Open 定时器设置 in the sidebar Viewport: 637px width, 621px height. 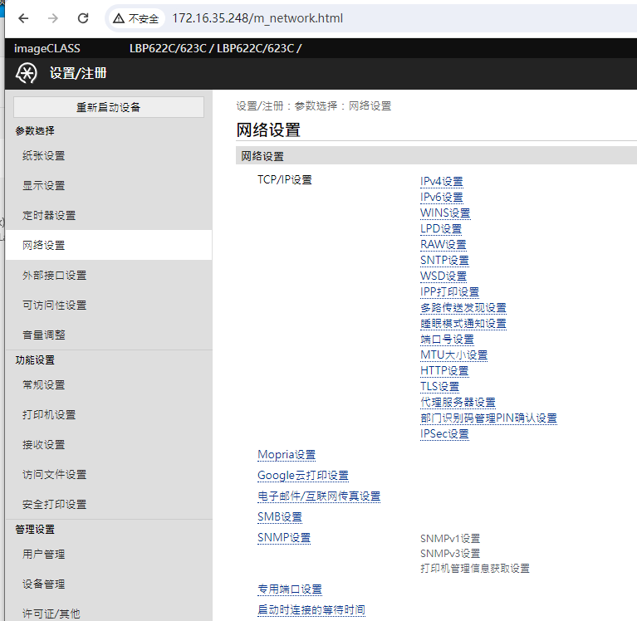click(49, 215)
